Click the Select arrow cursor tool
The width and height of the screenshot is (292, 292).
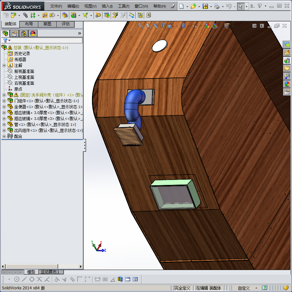coord(241,6)
